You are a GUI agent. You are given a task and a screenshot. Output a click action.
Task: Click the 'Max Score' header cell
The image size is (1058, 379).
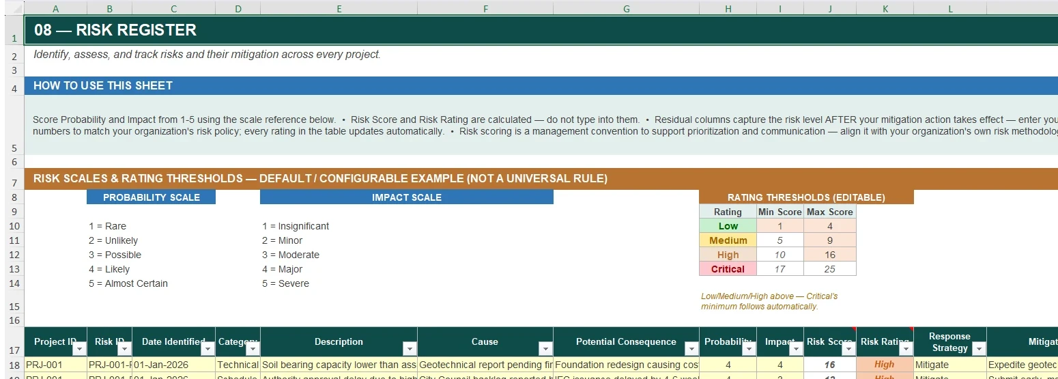(830, 212)
